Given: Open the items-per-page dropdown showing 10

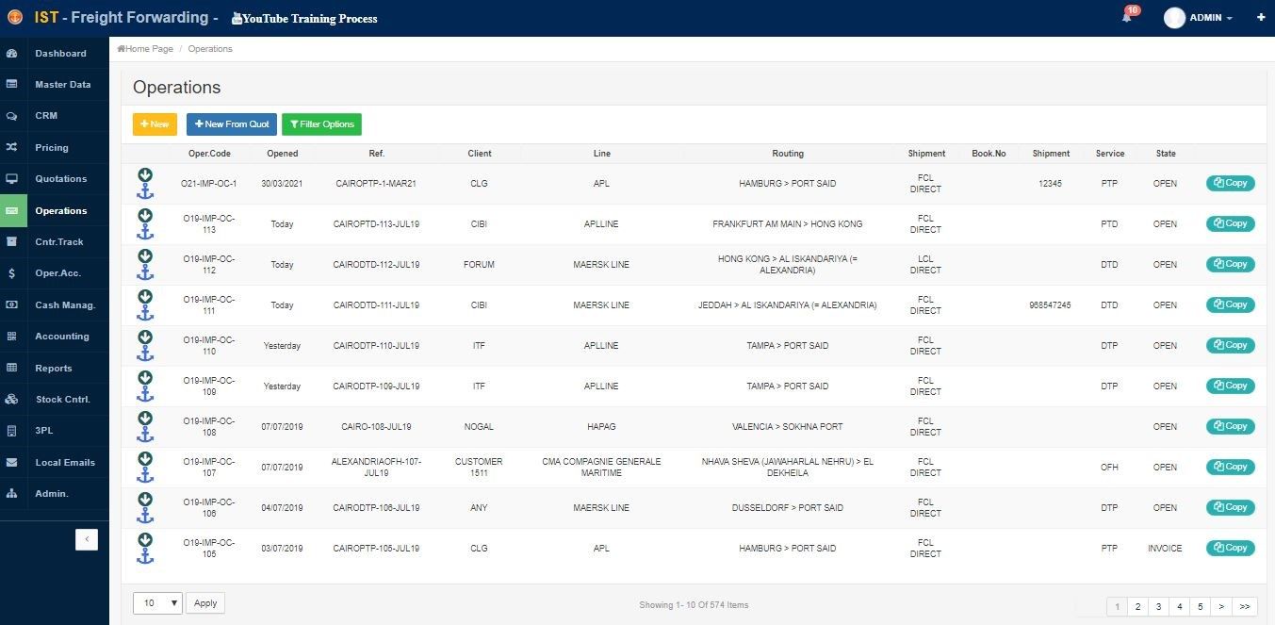Looking at the screenshot, I should (156, 602).
